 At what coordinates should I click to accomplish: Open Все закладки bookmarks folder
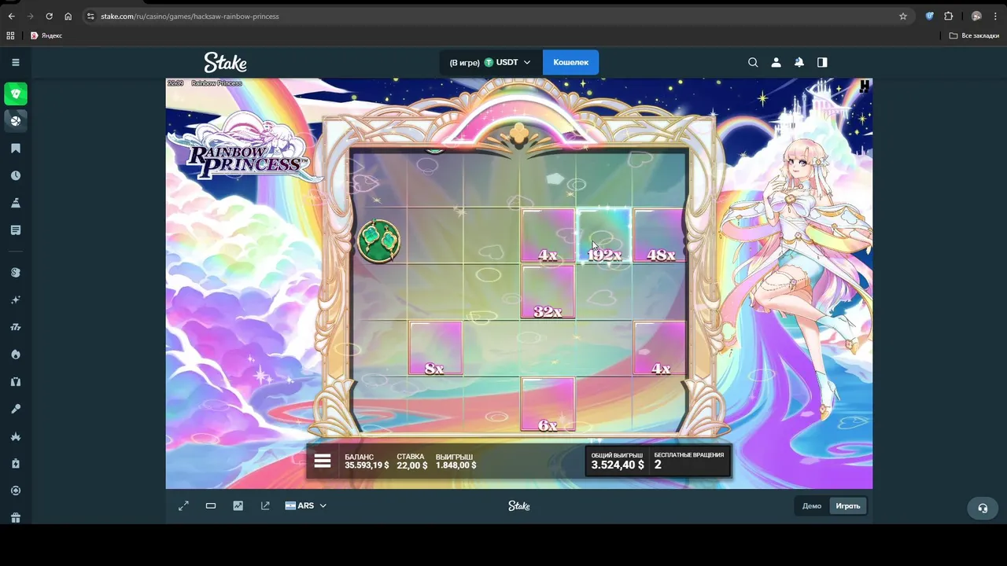974,35
